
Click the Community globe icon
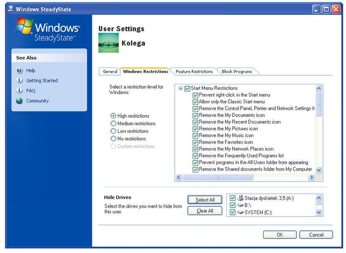[x=19, y=101]
